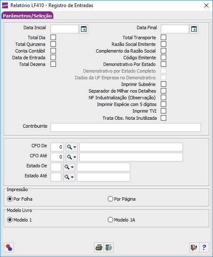Viewport: 213px width, 257px height.
Task: Open the print setup icon beside printer
Action: (x=109, y=247)
